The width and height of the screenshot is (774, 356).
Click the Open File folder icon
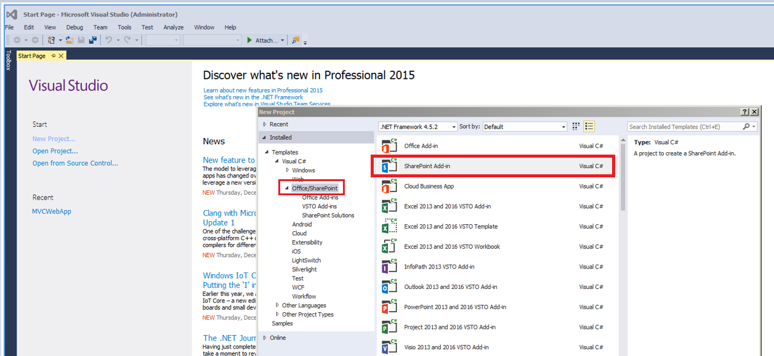[x=70, y=40]
